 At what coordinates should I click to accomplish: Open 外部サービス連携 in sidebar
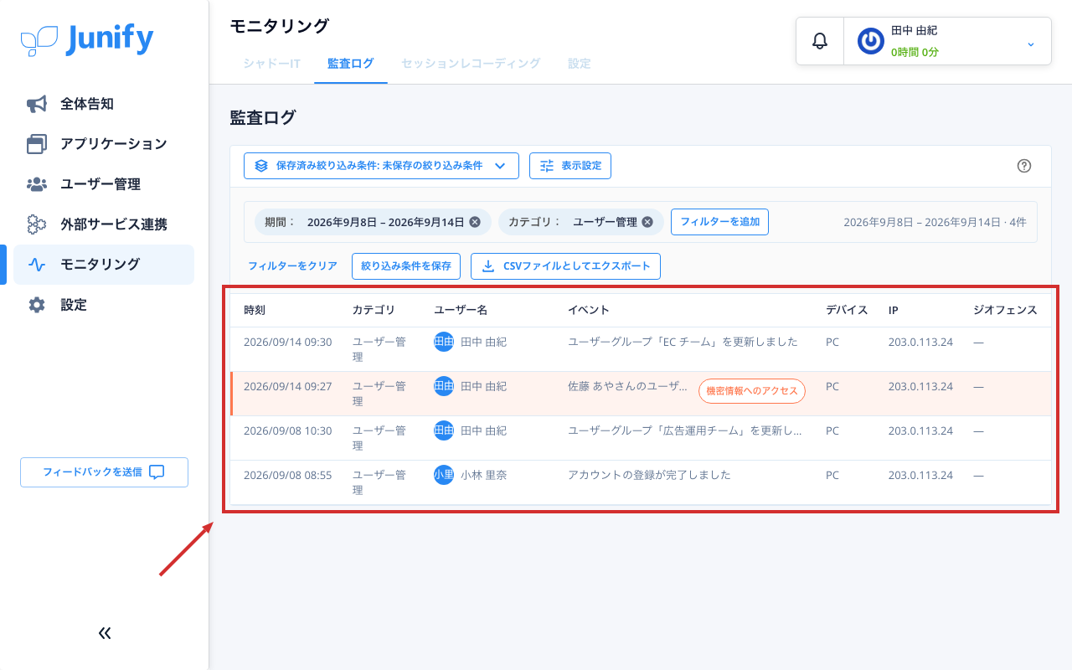pos(104,224)
